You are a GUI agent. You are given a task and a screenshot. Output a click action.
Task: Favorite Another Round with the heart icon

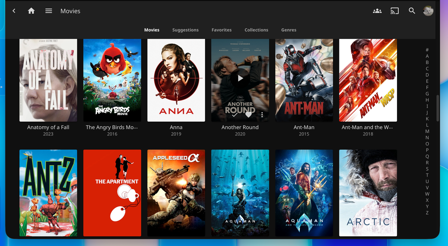tap(248, 115)
